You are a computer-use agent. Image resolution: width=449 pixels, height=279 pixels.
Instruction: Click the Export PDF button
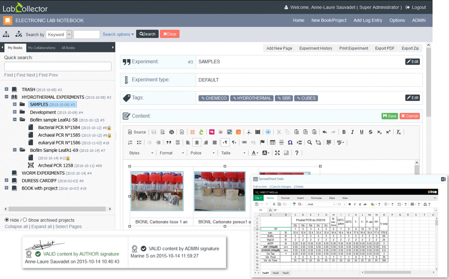click(385, 48)
